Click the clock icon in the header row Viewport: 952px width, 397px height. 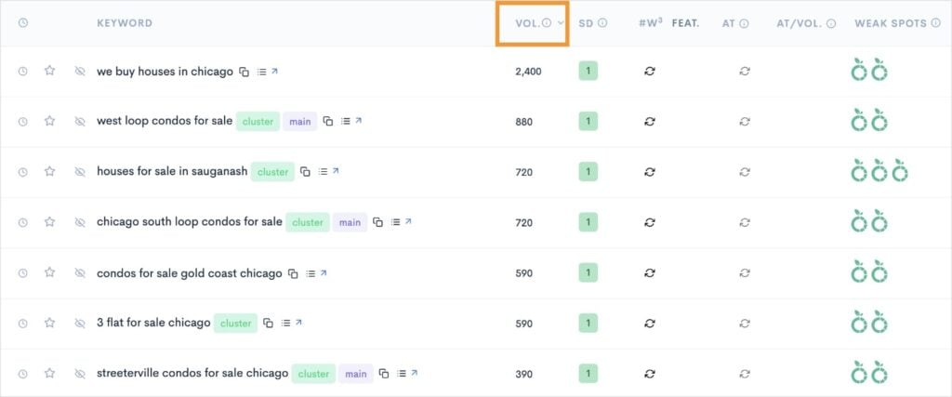pos(23,23)
